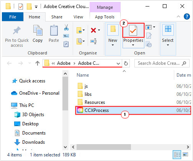Viewport: 193px width, 161px height.
Task: Click the horizontal scrollbar thumb in file list
Action: pyautogui.click(x=104, y=147)
